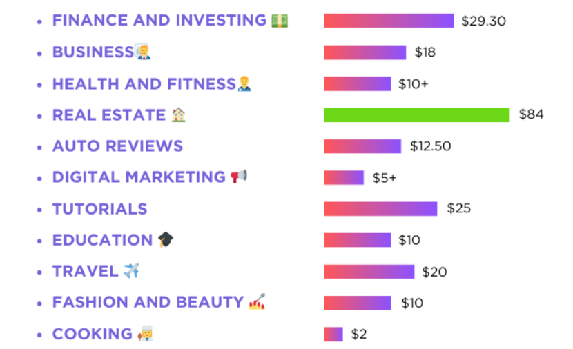Click the $12.50 value next to Auto Reviews

point(430,146)
